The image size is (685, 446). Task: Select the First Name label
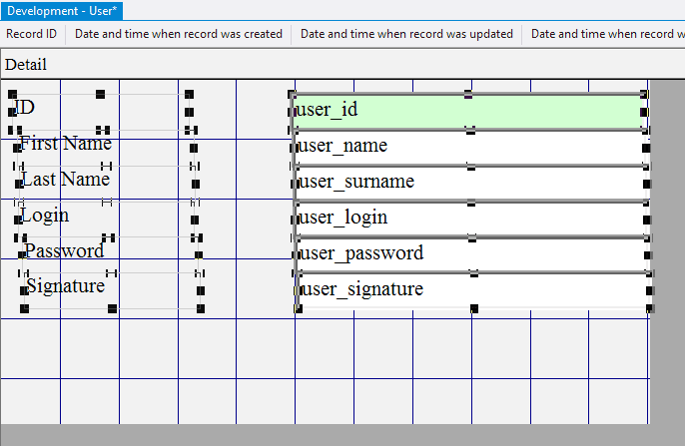coord(66,144)
